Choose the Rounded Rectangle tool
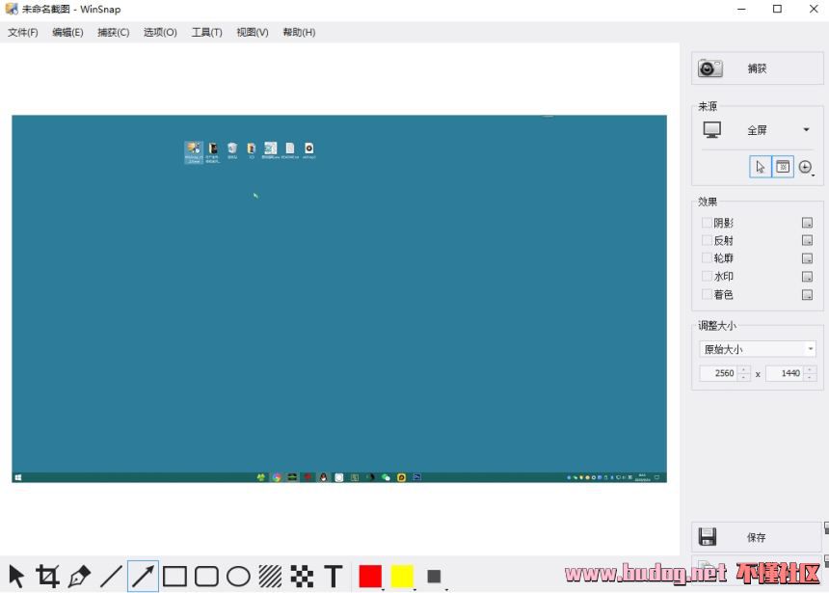 pos(206,577)
